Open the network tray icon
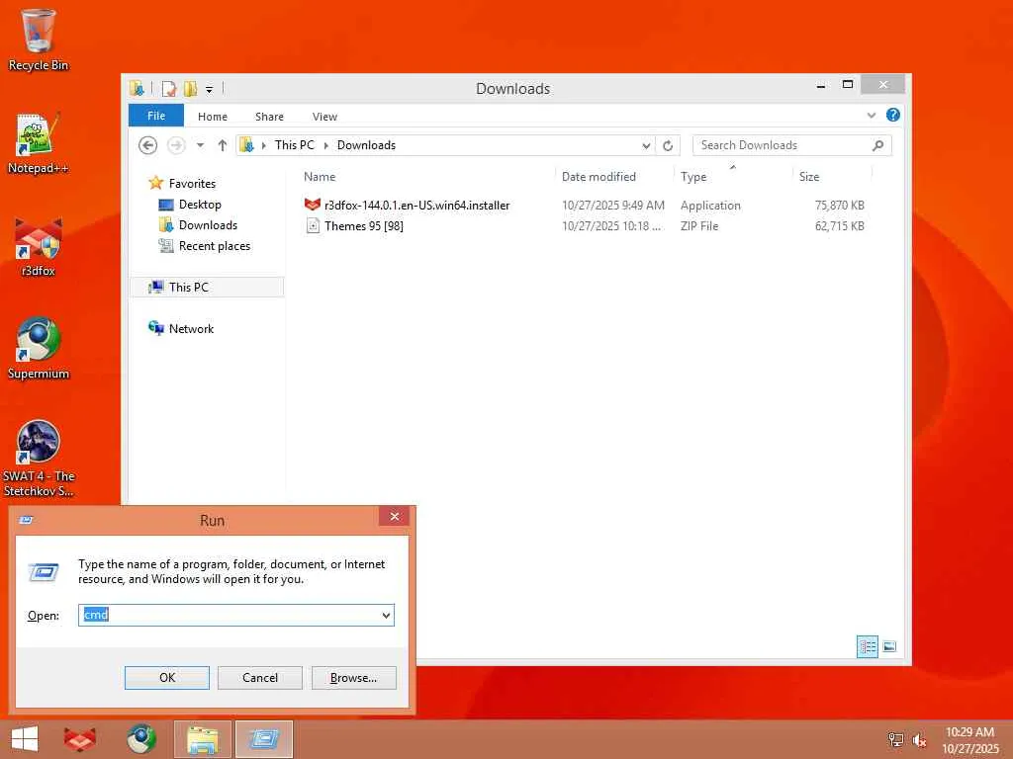 [x=895, y=739]
